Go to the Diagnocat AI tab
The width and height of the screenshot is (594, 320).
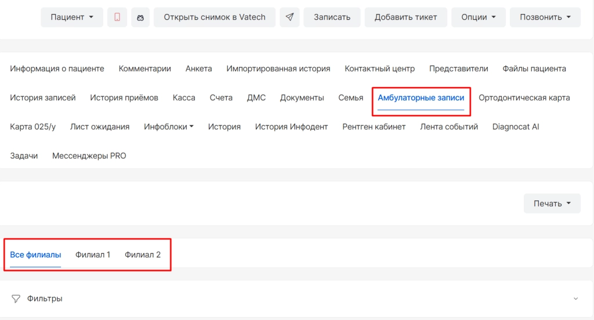click(515, 127)
